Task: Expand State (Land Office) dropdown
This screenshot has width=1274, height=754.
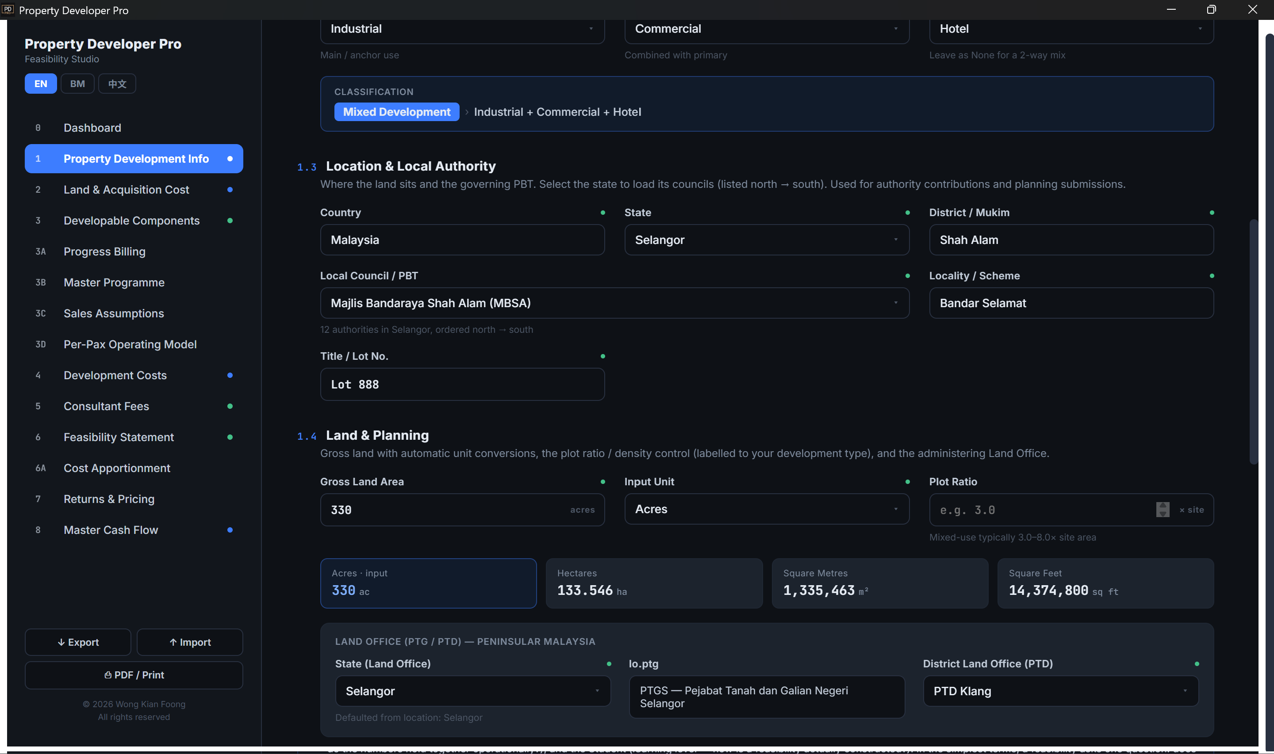Action: tap(473, 691)
